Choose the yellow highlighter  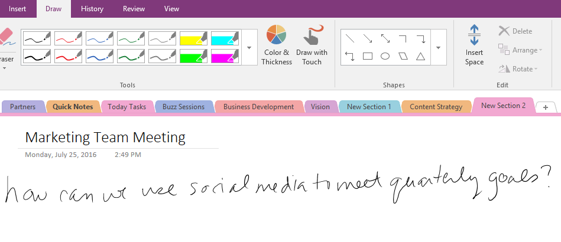pyautogui.click(x=193, y=38)
